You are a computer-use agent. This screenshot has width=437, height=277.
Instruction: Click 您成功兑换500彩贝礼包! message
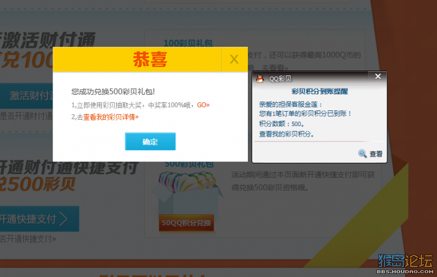coord(113,92)
